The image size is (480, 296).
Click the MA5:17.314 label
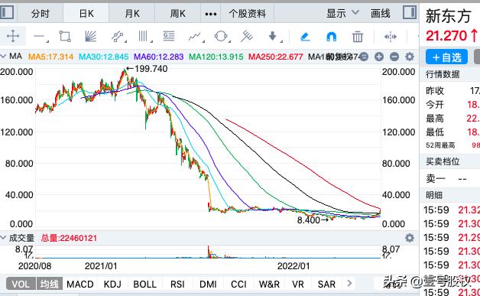click(x=50, y=57)
